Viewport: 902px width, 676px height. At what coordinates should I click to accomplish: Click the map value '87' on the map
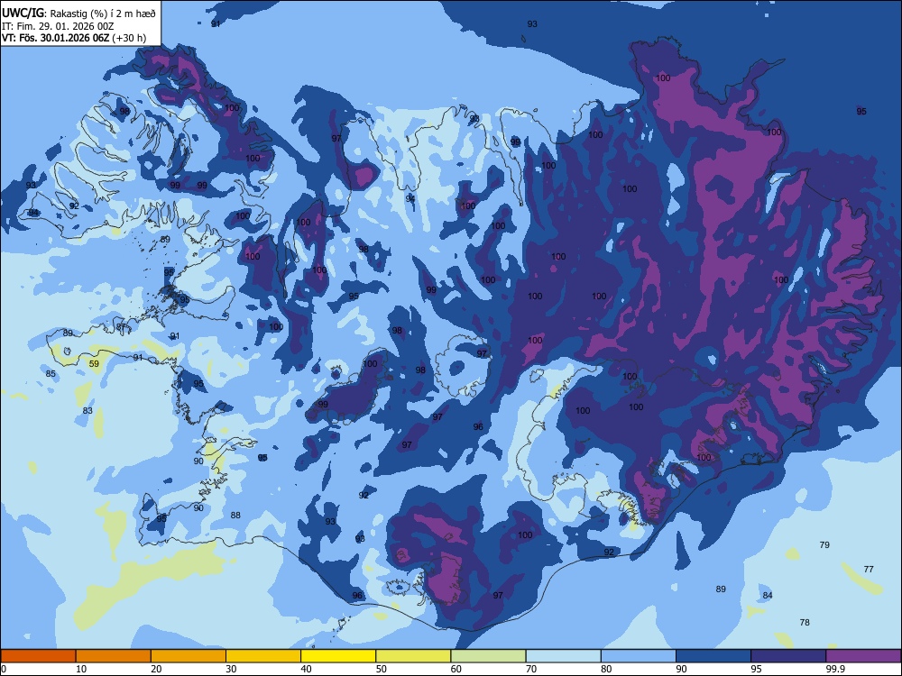pyautogui.click(x=121, y=327)
